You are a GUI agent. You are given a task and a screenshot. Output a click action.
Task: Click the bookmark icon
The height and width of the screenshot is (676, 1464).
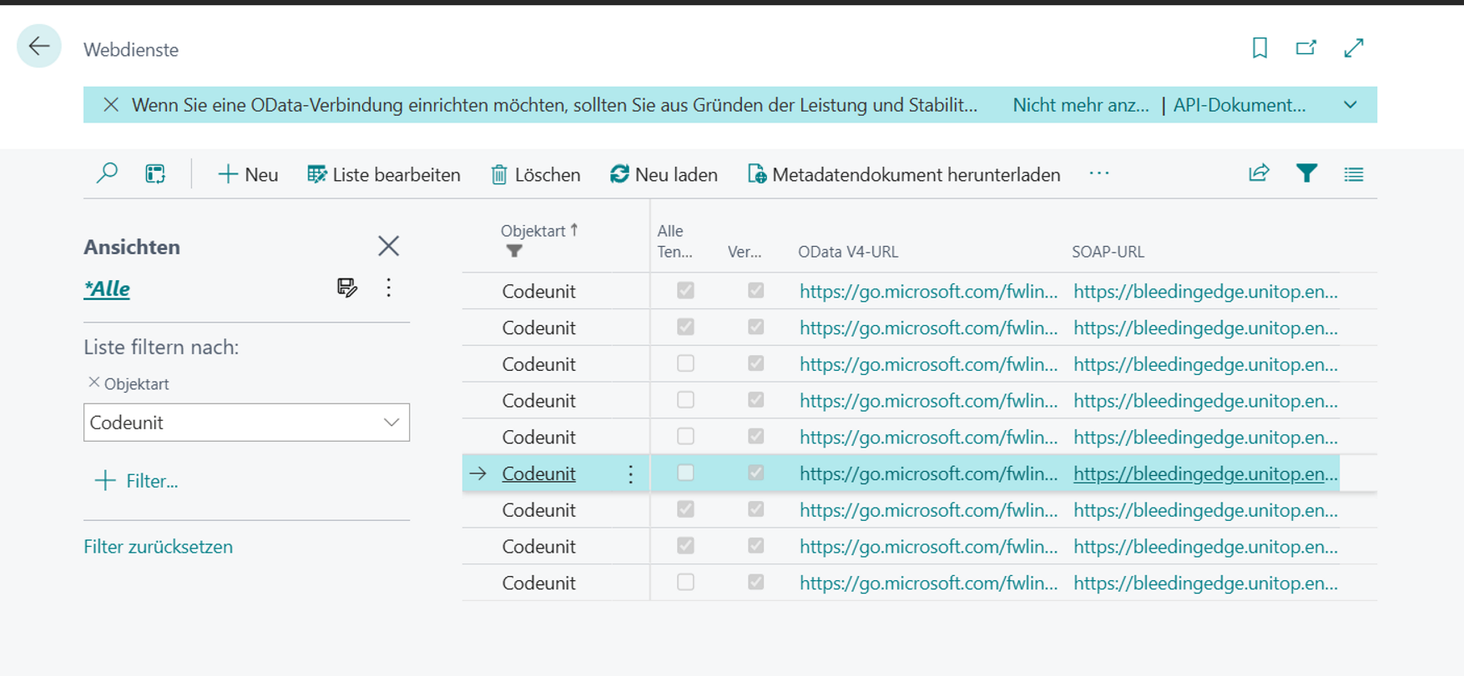coord(1260,48)
